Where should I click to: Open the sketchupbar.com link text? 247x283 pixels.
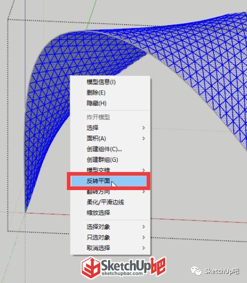122,273
